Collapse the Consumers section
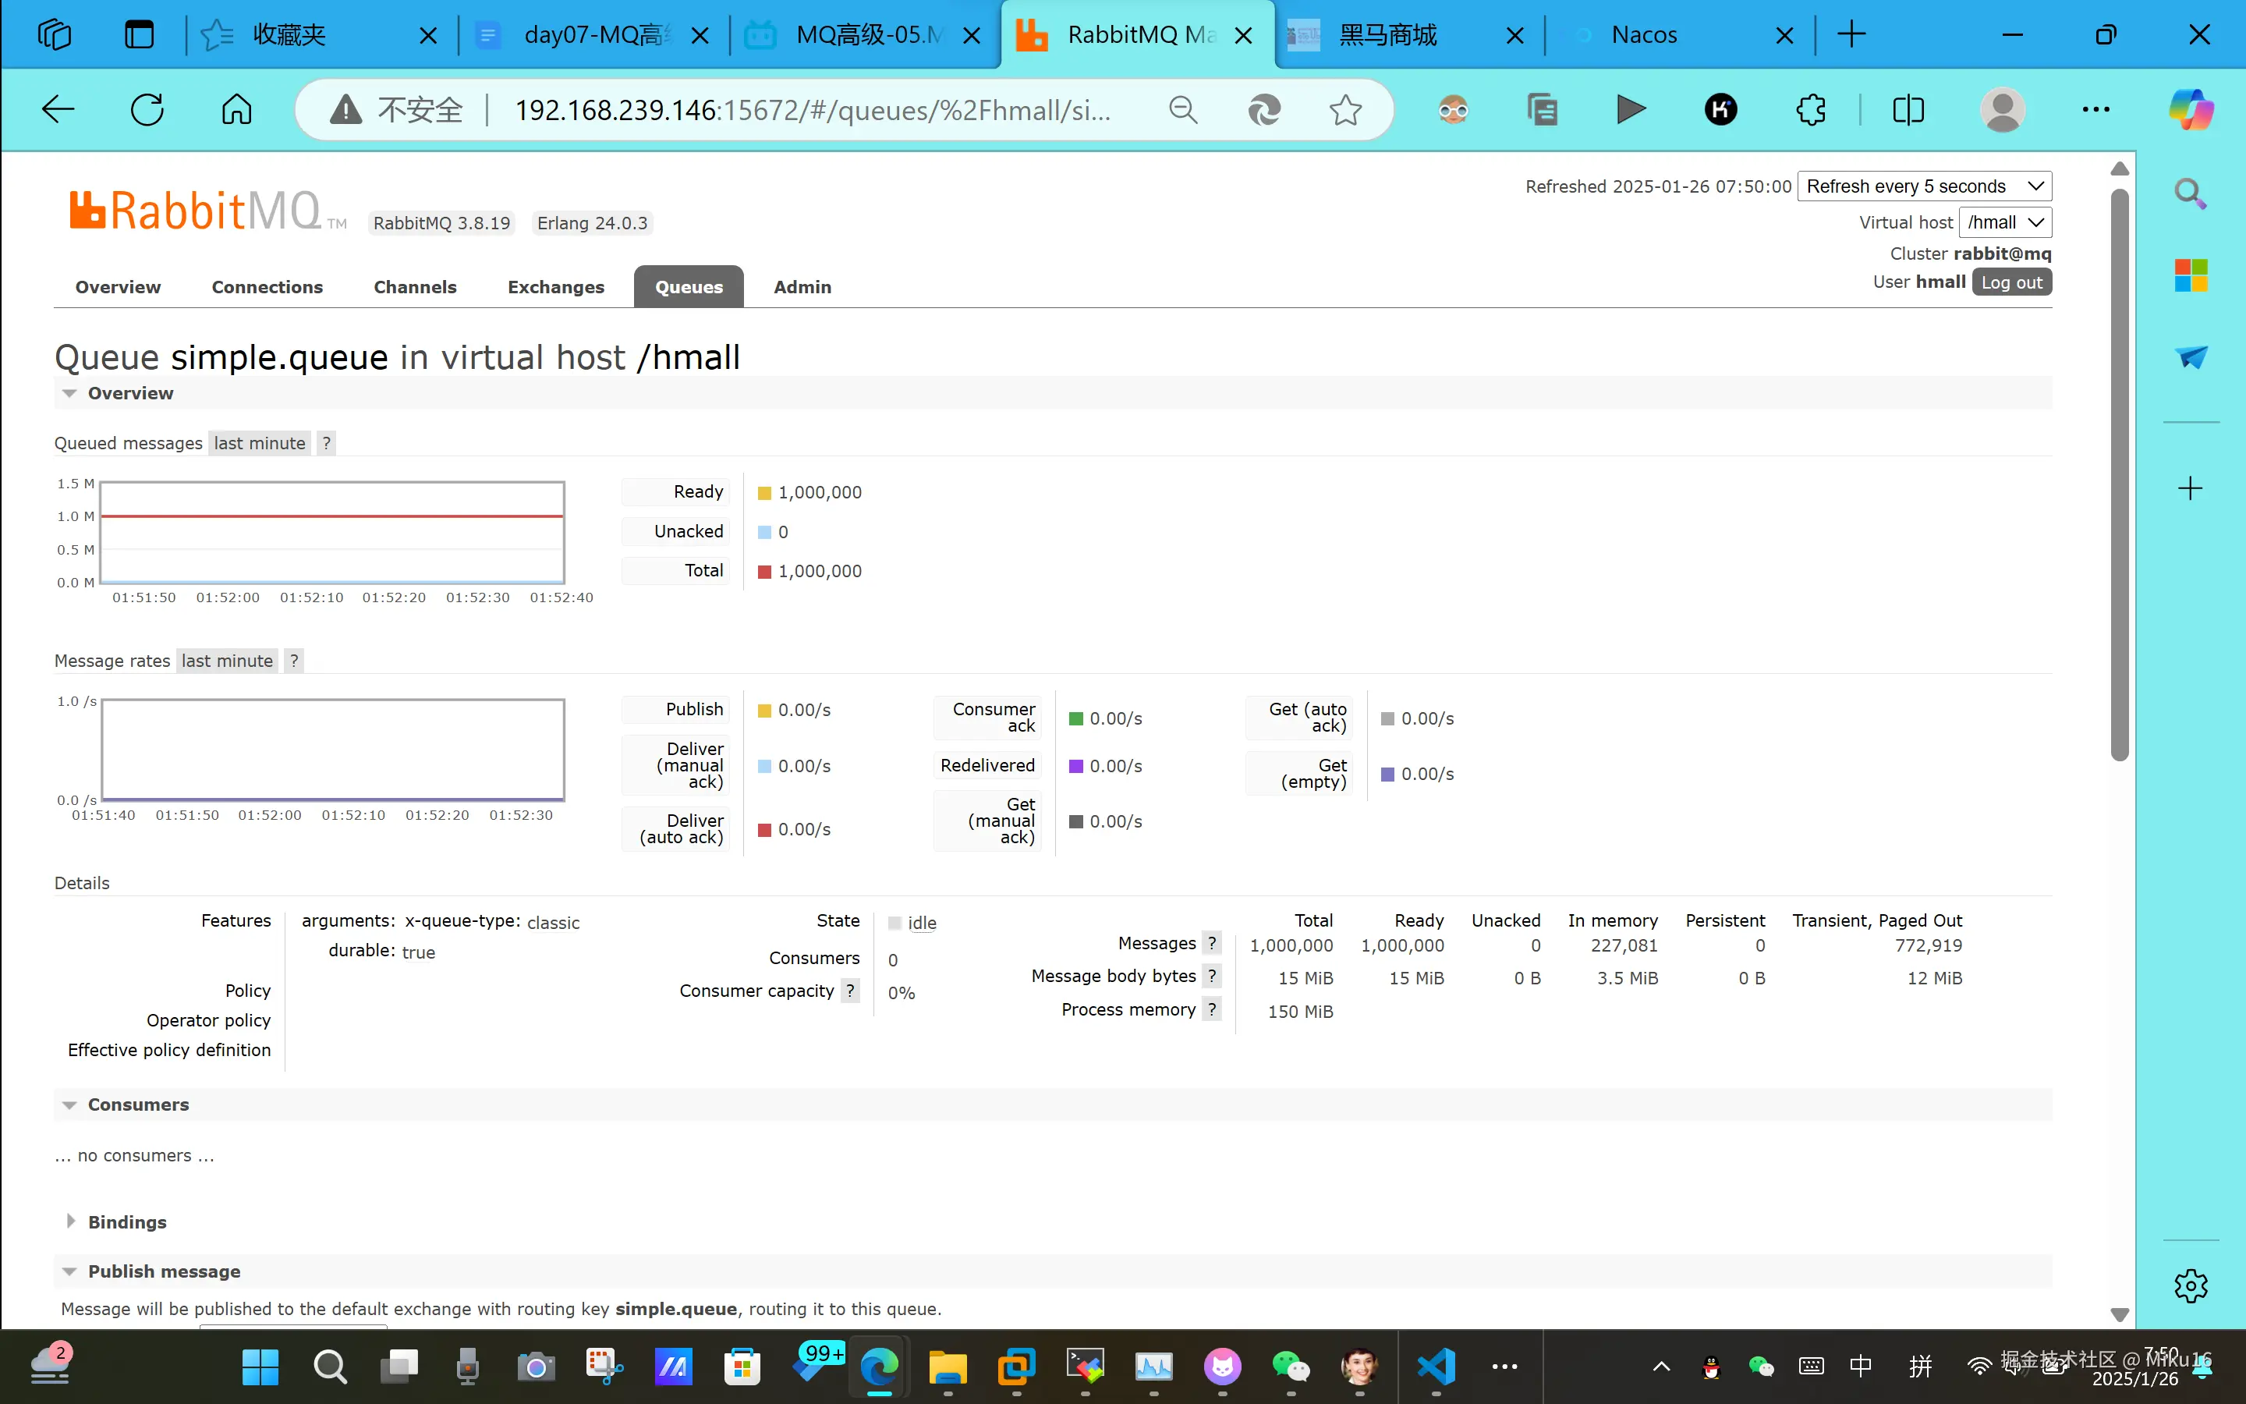 [x=138, y=1104]
